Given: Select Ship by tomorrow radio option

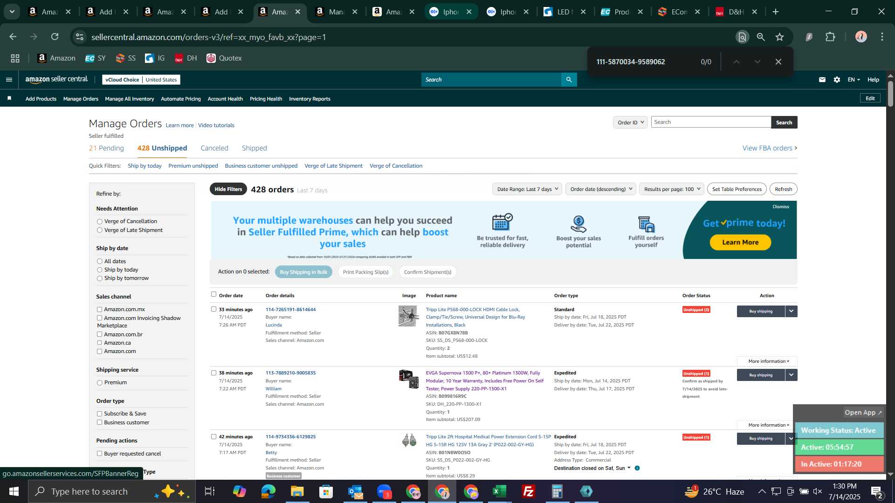Looking at the screenshot, I should pos(99,279).
